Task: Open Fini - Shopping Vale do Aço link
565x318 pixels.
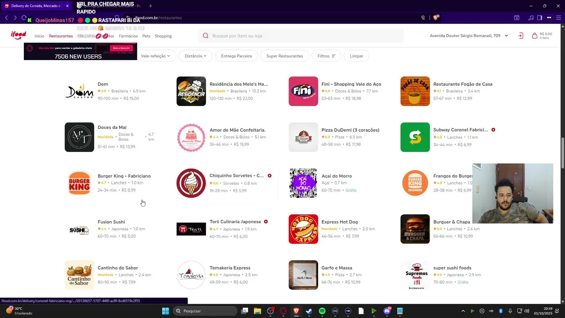Action: point(351,84)
